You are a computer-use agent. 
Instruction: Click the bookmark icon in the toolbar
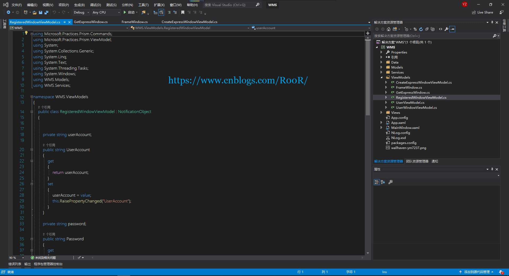(183, 12)
